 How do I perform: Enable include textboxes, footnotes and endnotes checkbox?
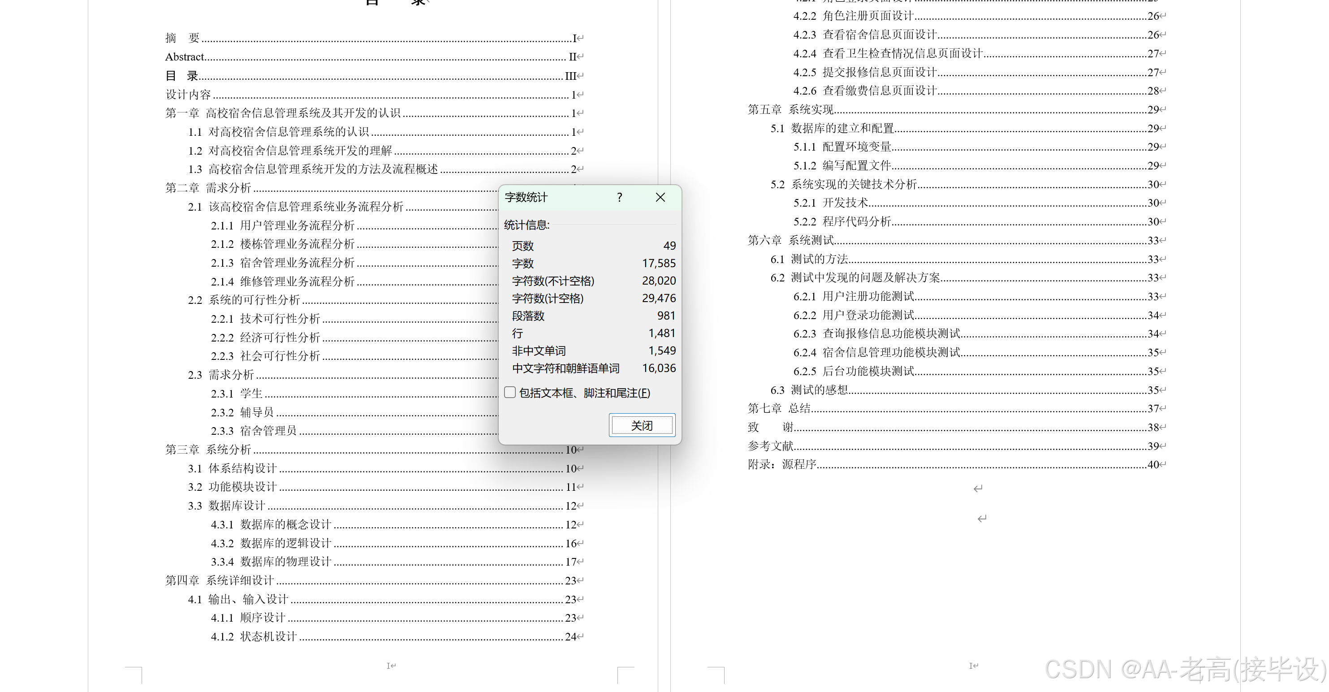tap(510, 393)
